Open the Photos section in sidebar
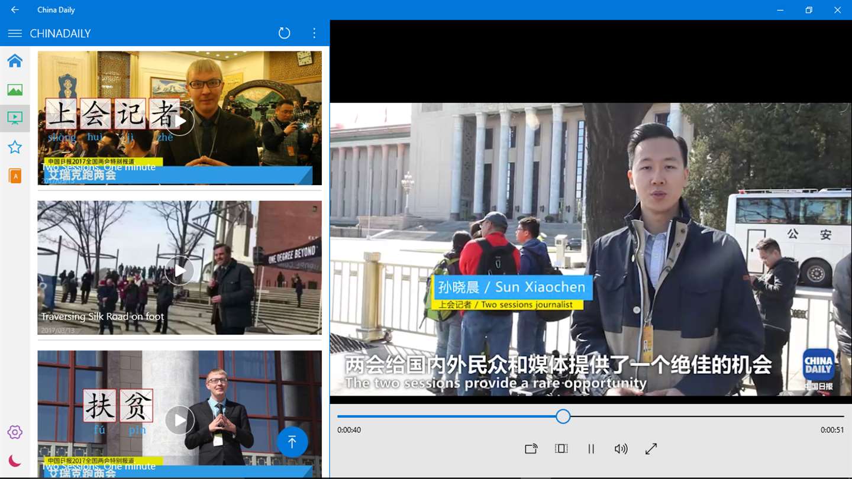 15,90
